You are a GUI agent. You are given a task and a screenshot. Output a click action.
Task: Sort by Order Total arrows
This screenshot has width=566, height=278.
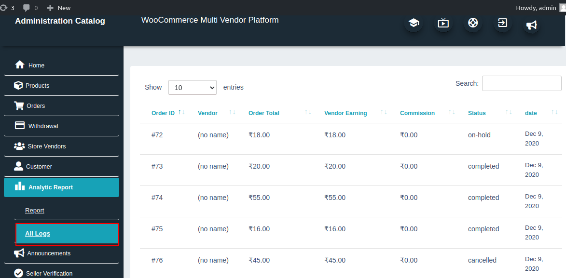(308, 112)
